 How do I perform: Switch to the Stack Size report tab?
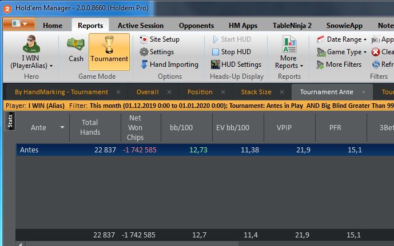[256, 92]
